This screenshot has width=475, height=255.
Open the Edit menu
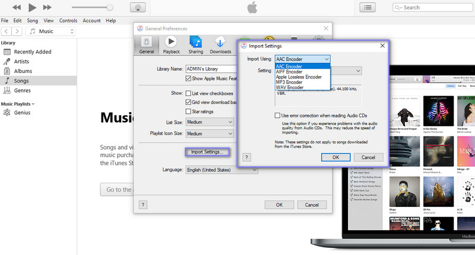17,21
